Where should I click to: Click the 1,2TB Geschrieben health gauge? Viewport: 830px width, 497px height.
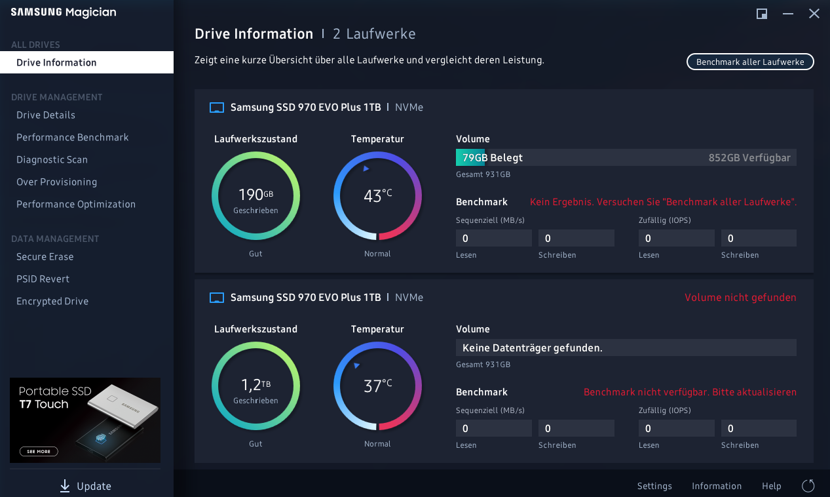click(255, 386)
